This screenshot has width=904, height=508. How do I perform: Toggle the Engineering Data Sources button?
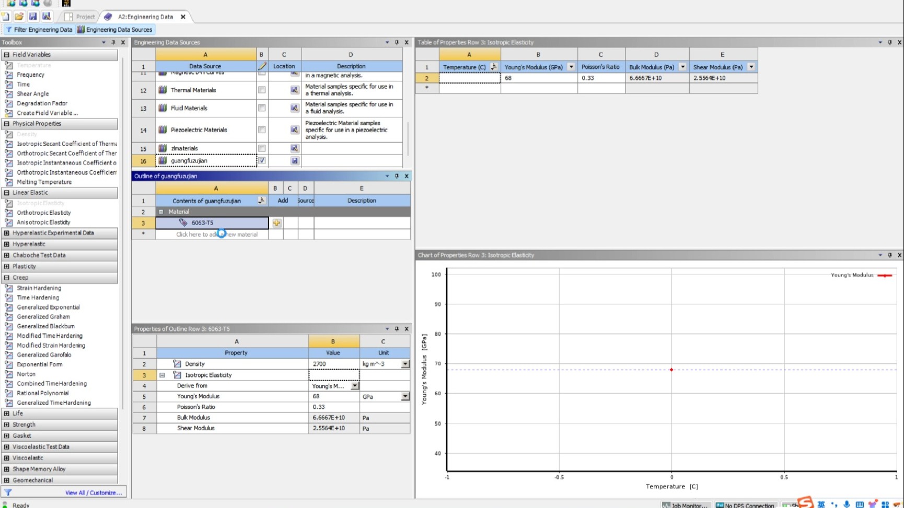point(115,30)
